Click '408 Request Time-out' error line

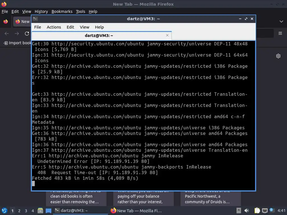pyautogui.click(x=98, y=172)
